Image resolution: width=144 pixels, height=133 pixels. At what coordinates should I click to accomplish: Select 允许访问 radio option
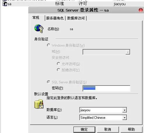58,64
